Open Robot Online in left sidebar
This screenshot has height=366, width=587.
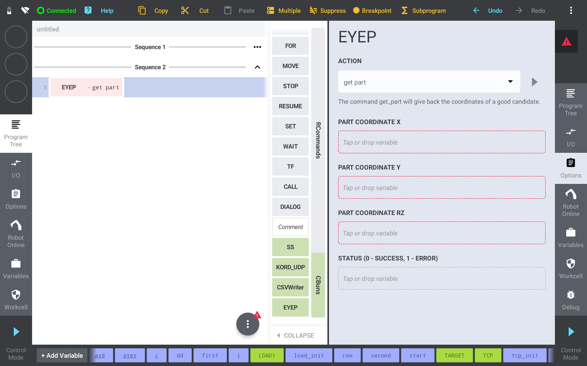(x=16, y=234)
